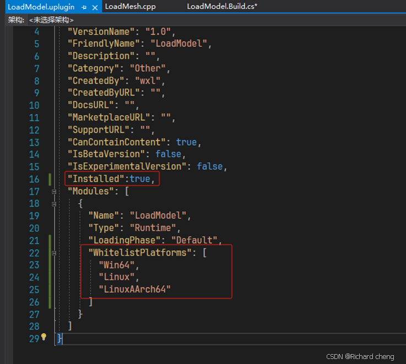This screenshot has height=364, width=406.
Task: Click the "Default" loading phase value
Action: click(x=194, y=240)
